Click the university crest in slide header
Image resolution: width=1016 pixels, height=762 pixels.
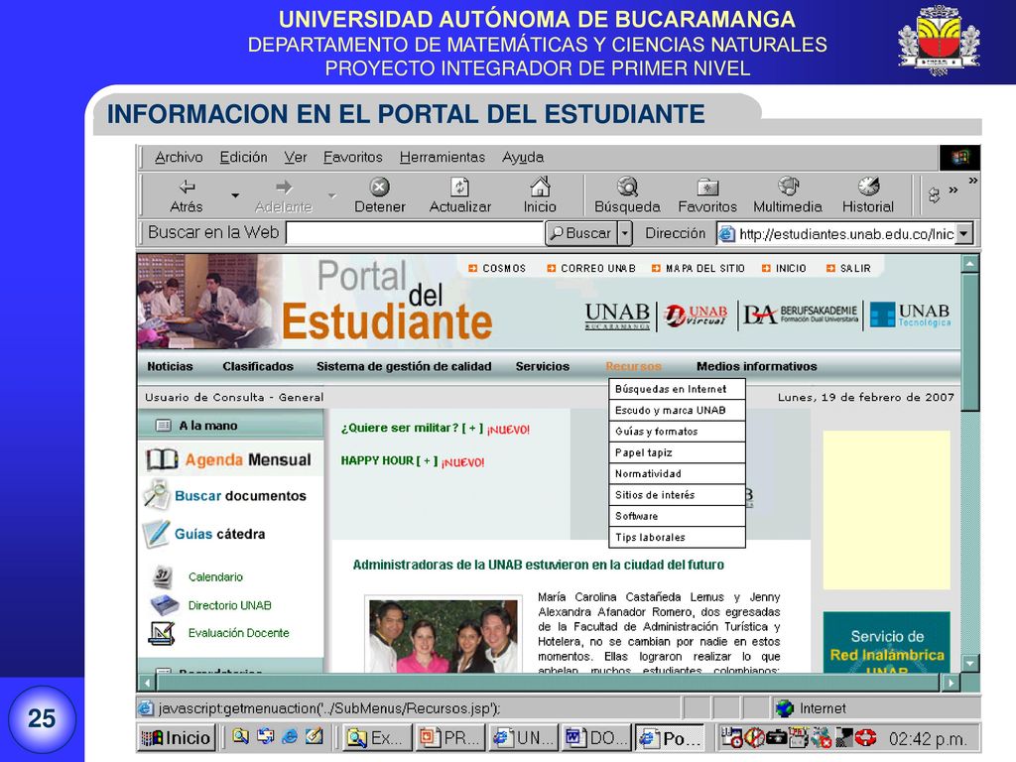939,39
